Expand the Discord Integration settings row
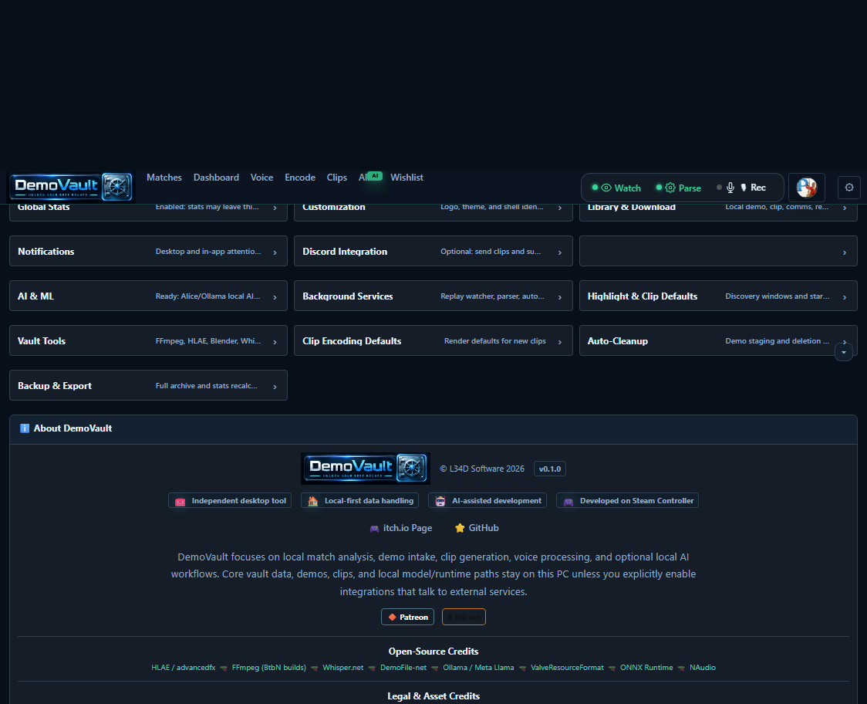 433,252
